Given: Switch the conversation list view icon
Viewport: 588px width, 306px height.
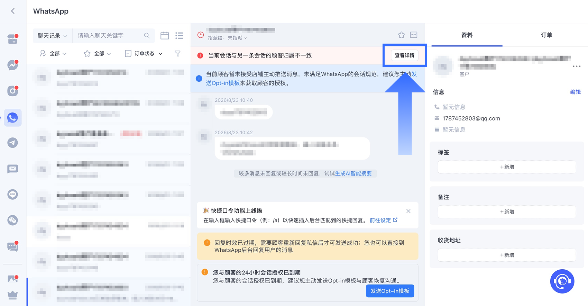Looking at the screenshot, I should click(179, 36).
